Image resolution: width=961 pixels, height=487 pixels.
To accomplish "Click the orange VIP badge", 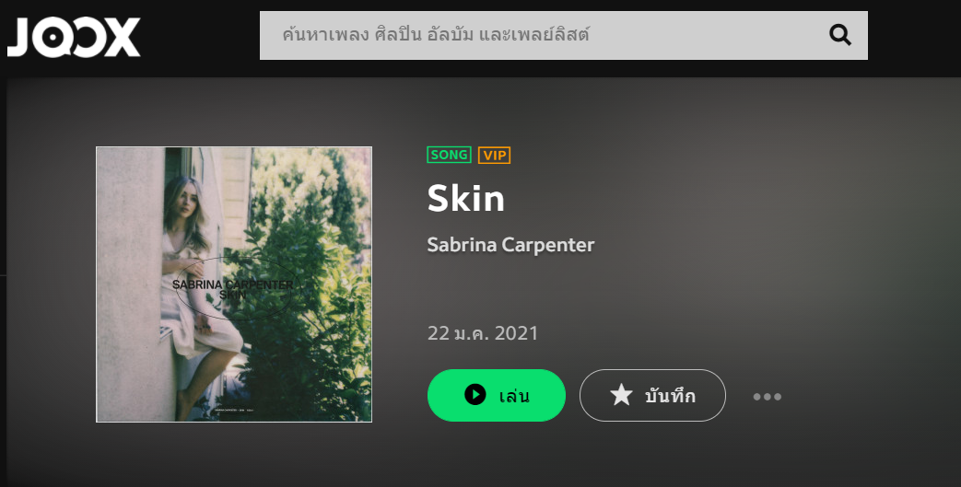I will click(x=494, y=156).
